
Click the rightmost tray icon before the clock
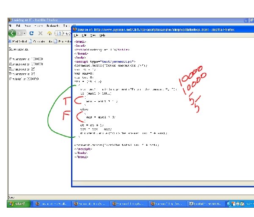pyautogui.click(x=242, y=204)
